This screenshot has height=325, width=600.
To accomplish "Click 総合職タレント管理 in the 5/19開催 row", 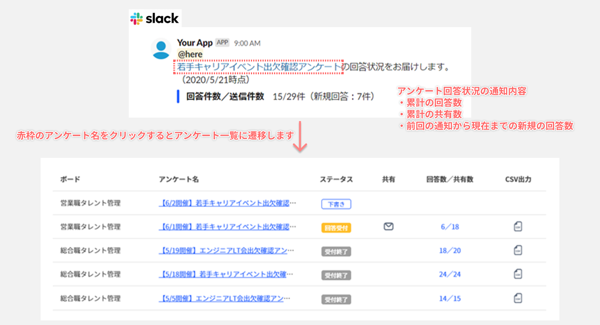I will click(90, 251).
